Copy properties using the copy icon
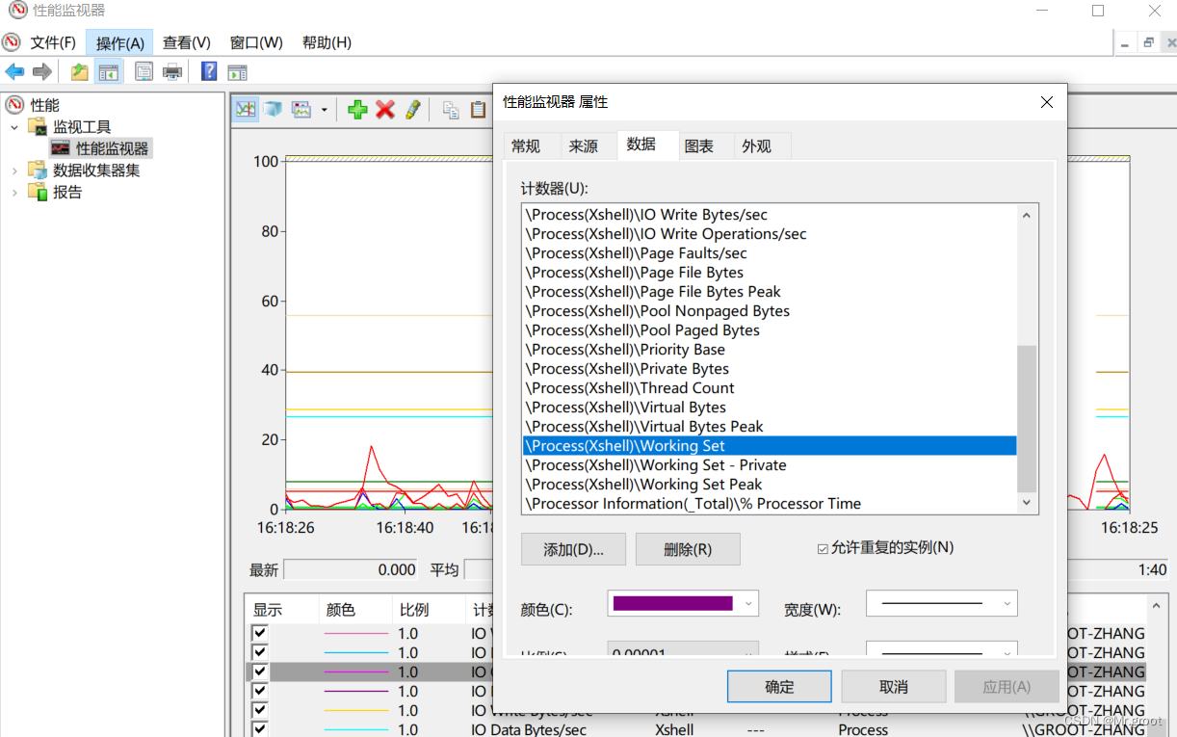1177x737 pixels. [x=450, y=110]
